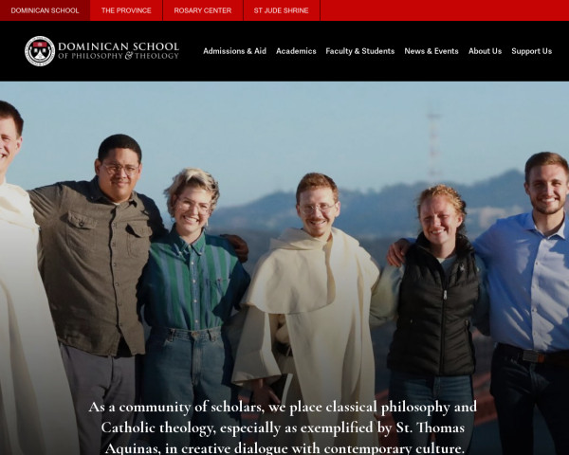
Task: Open the Dominican School top bar tab
Action: click(x=45, y=10)
